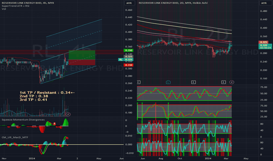
Task: Select the '1st TP / Resistant : 0.34+-' text note
Action: pos(47,93)
